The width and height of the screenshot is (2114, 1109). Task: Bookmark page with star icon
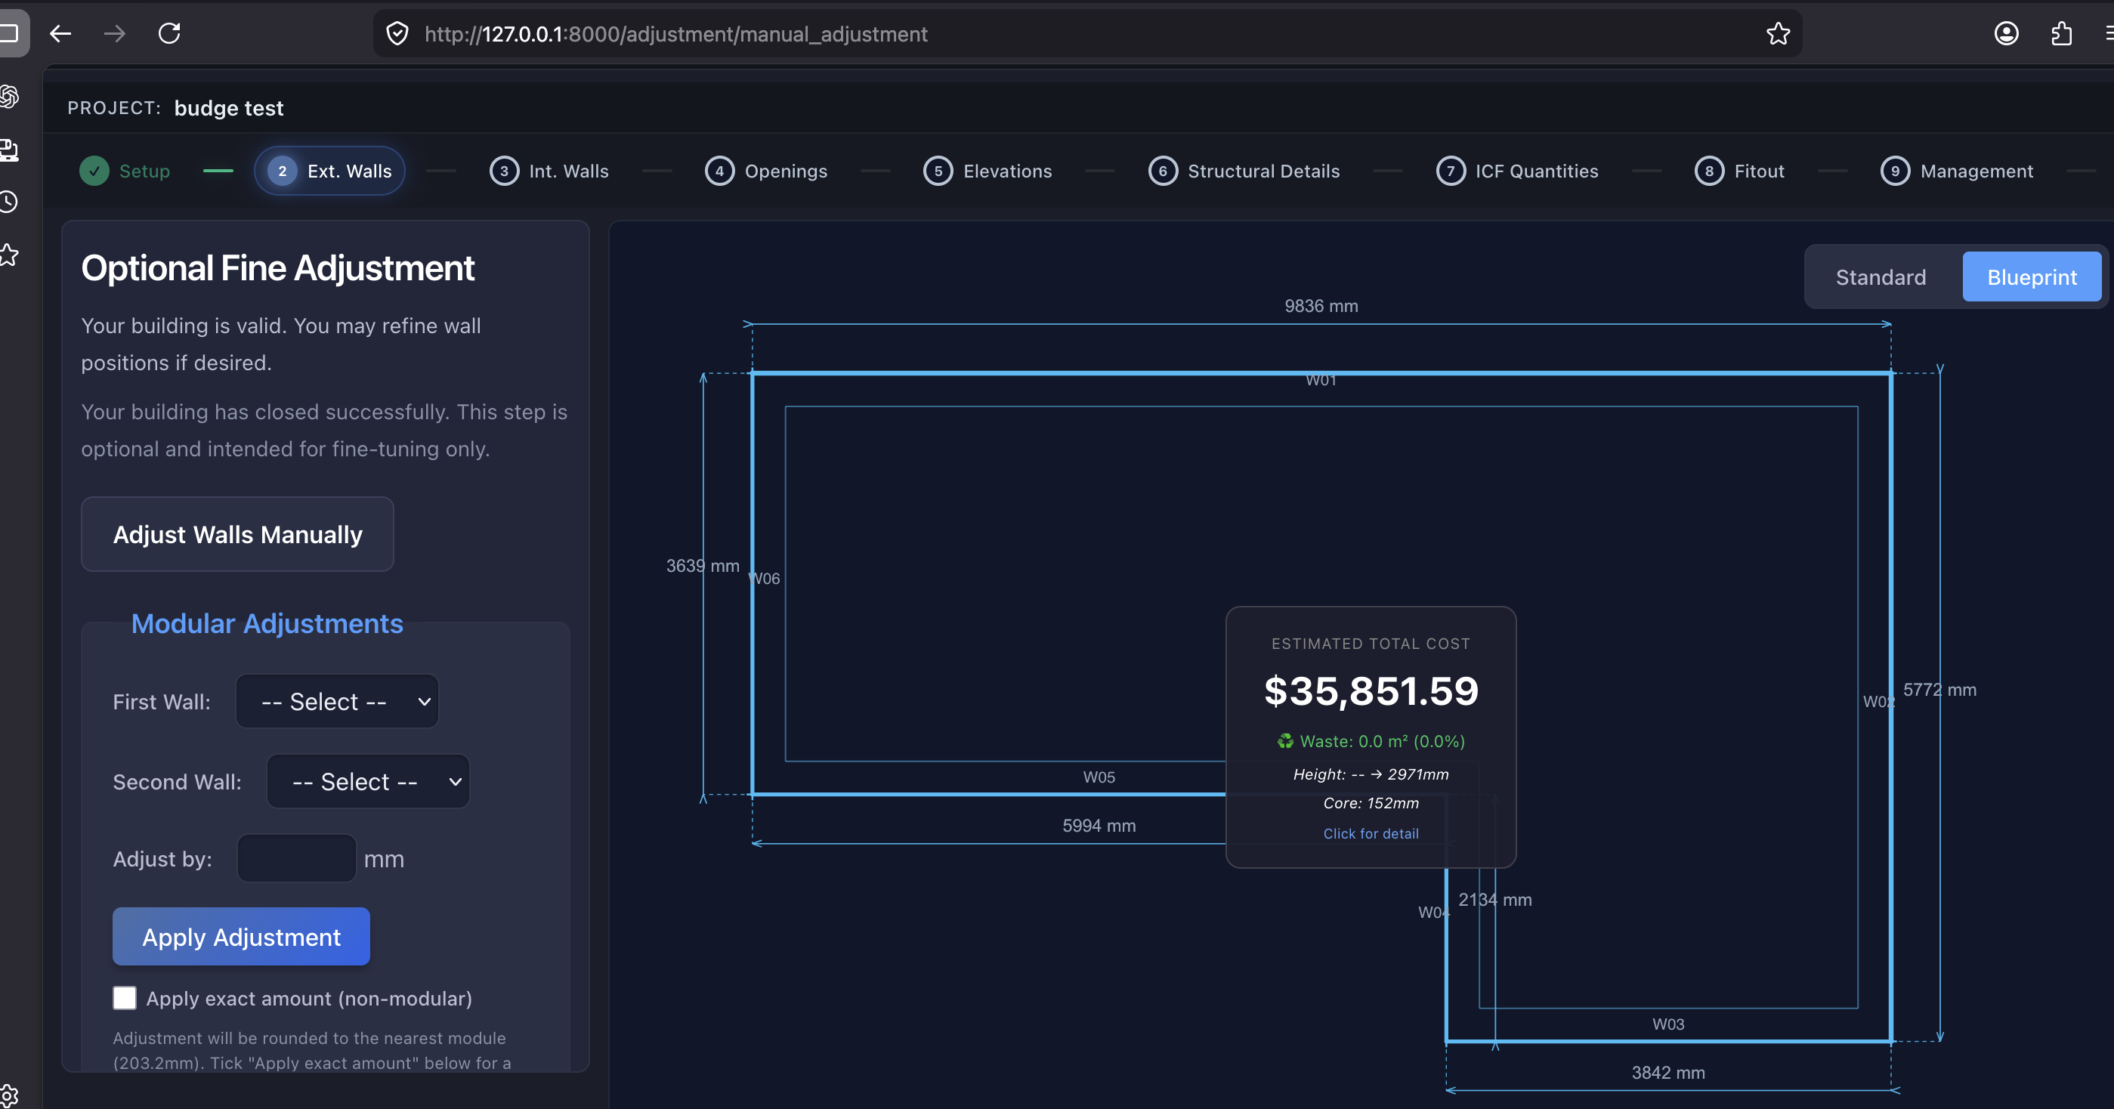(1778, 34)
